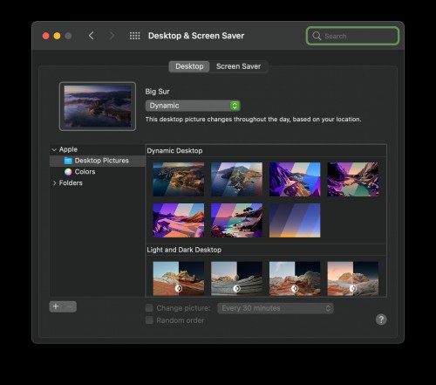Click the forward chevron arrow in toolbar

pos(112,36)
